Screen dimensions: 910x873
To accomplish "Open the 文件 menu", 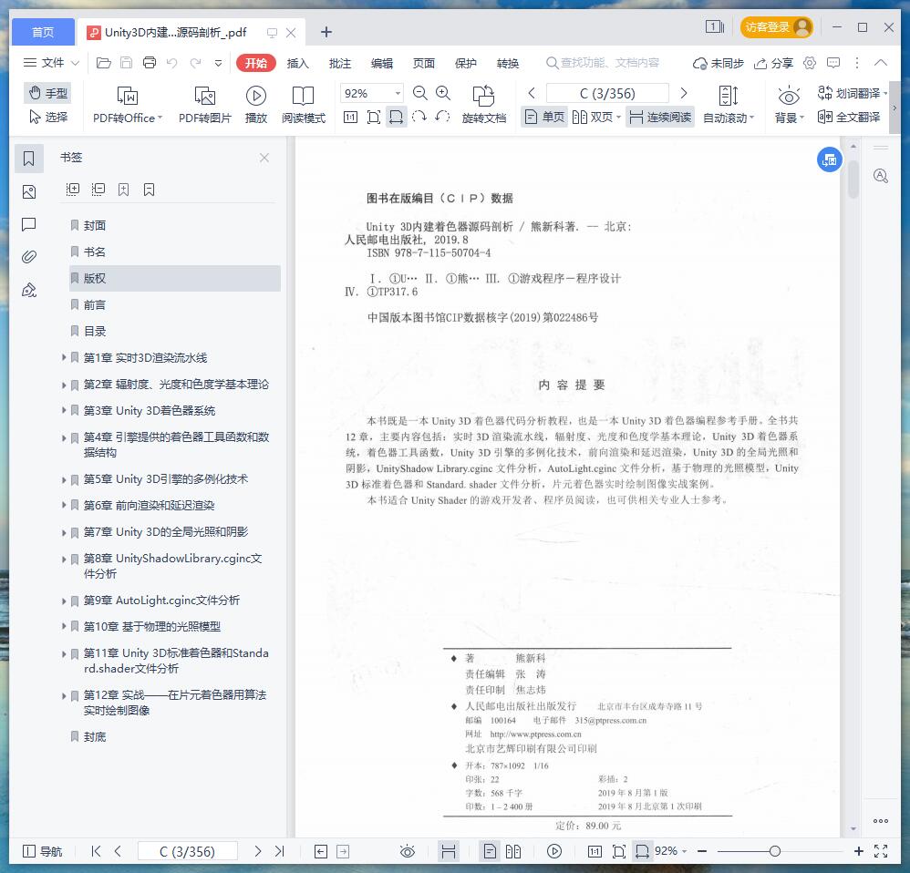I will 50,63.
